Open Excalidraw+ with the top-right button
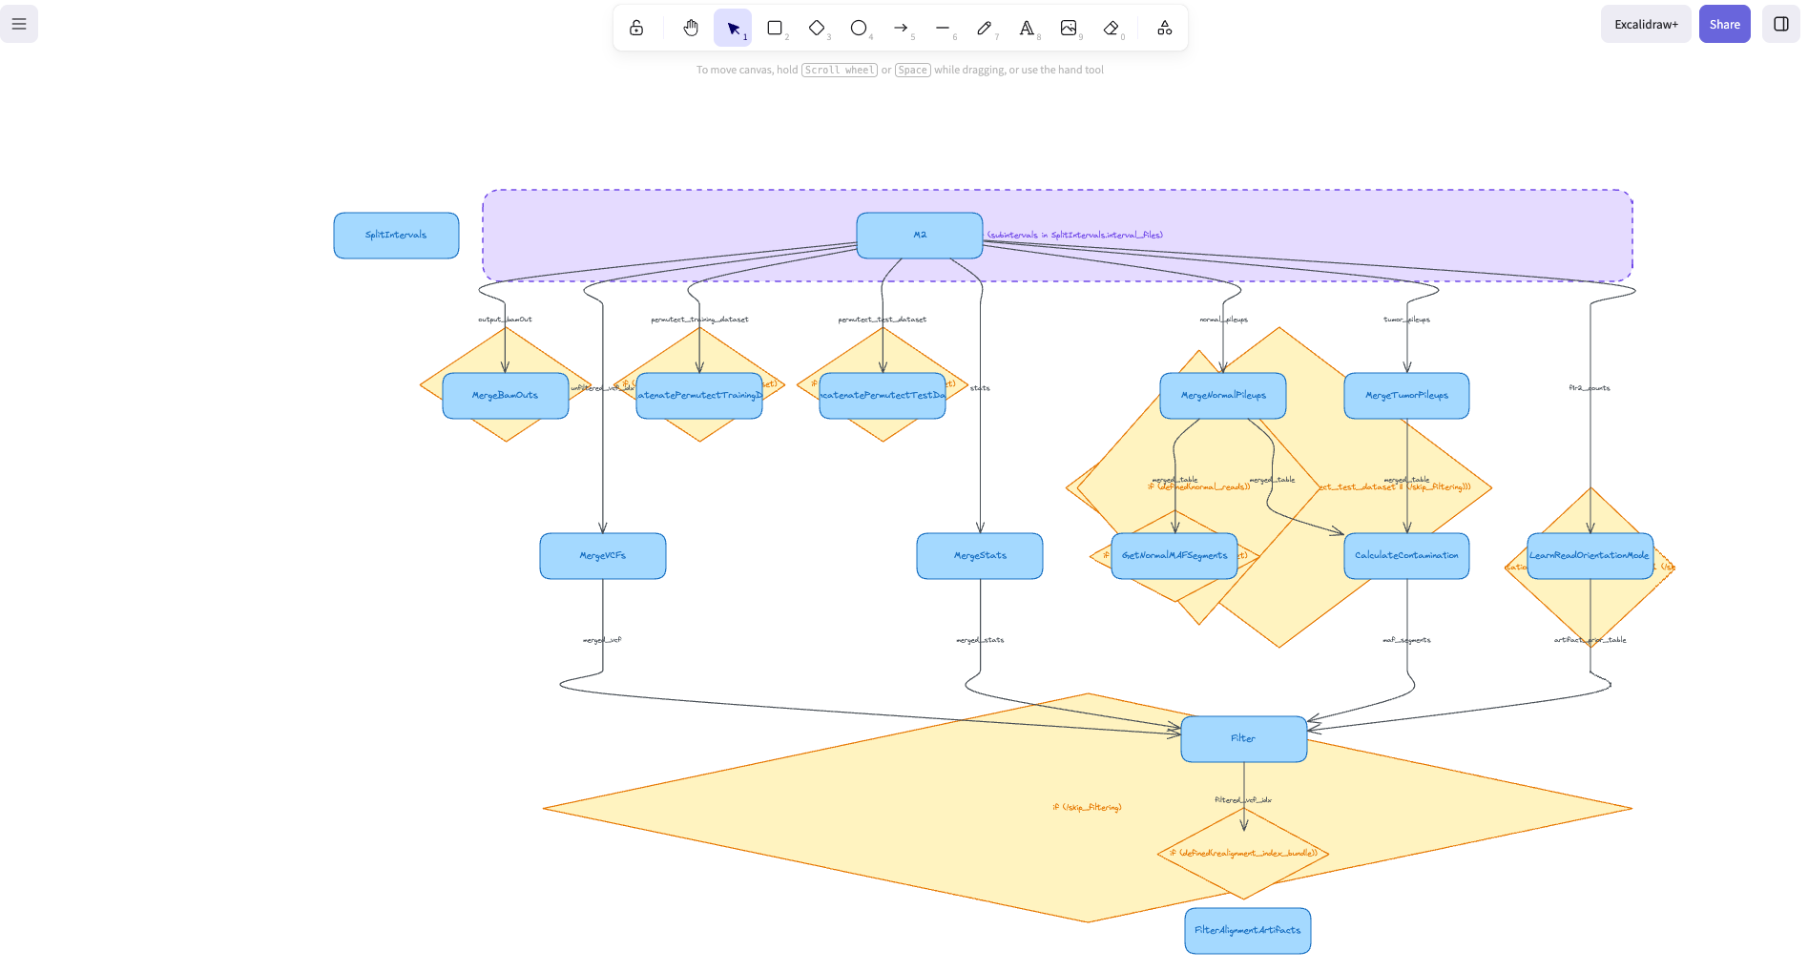The width and height of the screenshot is (1808, 971). tap(1645, 23)
